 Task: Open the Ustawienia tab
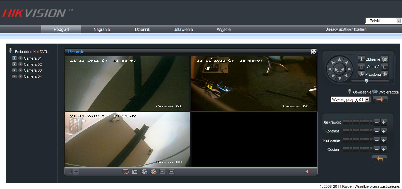click(183, 29)
